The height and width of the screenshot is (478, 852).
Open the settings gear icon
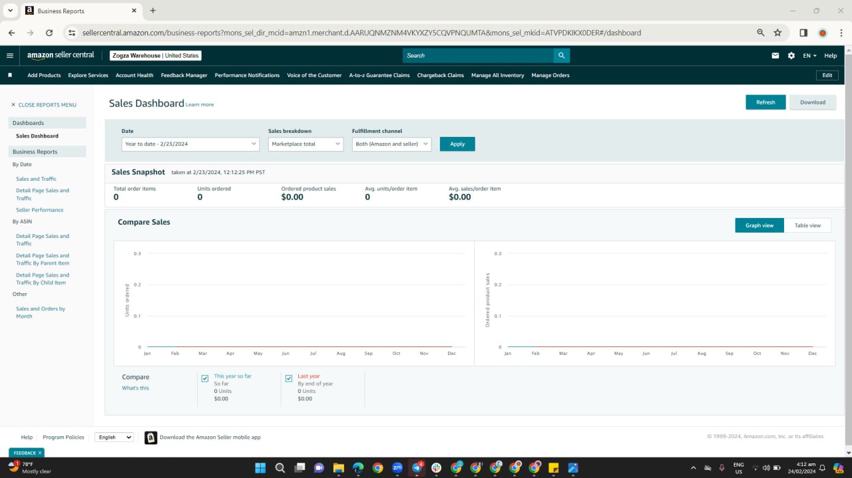point(791,56)
